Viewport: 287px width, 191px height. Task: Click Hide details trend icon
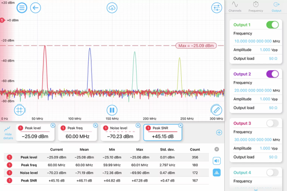[x=8, y=133]
